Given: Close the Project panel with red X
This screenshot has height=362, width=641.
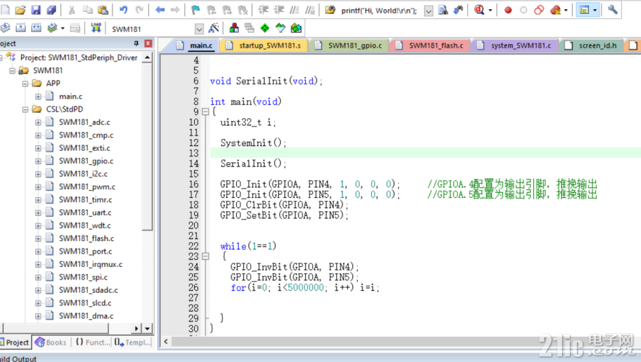Looking at the screenshot, I should [x=148, y=43].
